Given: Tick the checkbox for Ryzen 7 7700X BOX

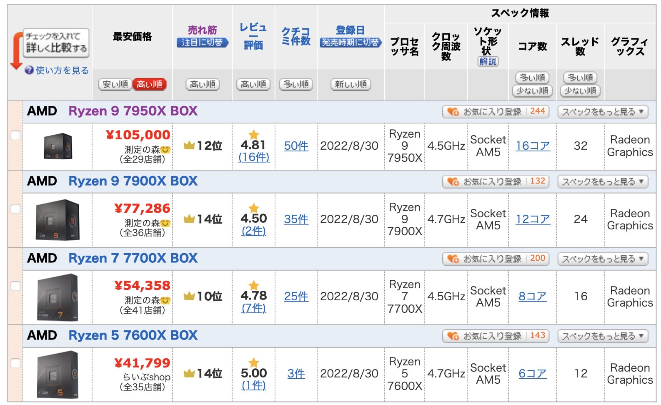Looking at the screenshot, I should pyautogui.click(x=15, y=286).
